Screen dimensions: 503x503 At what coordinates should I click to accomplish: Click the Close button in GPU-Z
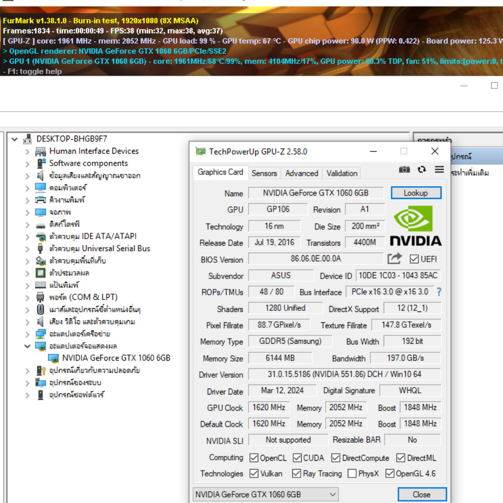point(422,494)
